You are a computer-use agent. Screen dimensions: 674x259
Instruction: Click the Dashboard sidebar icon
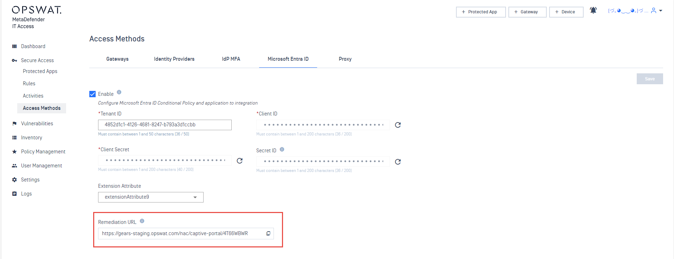tap(14, 46)
